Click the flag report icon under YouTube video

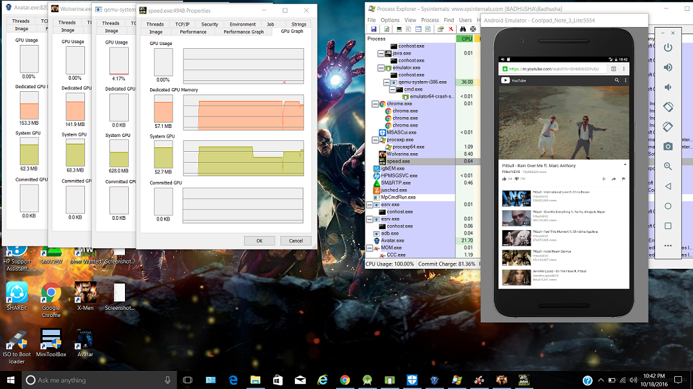tap(623, 179)
